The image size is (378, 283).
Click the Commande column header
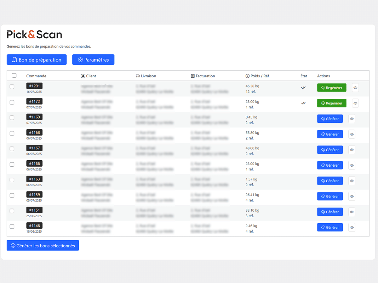point(36,76)
